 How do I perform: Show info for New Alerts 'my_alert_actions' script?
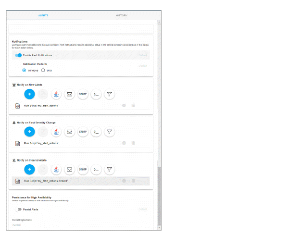[x=124, y=105]
